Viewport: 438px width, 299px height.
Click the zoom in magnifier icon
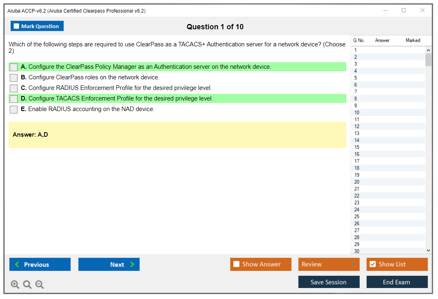(x=15, y=285)
